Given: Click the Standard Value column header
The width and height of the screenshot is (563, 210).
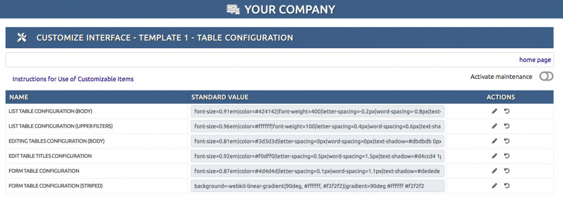Looking at the screenshot, I should pos(220,97).
